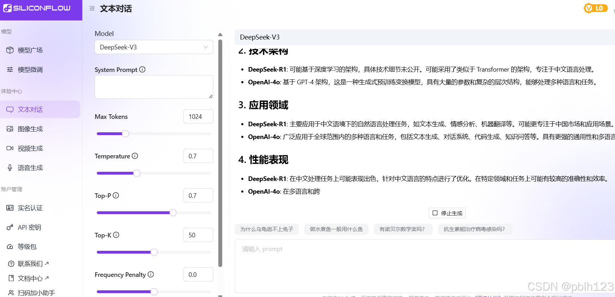The height and width of the screenshot is (297, 615).
Task: Click the Top-P slider handle
Action: [x=173, y=213]
